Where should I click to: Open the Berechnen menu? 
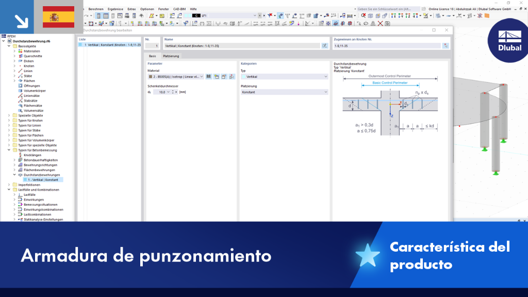click(95, 9)
